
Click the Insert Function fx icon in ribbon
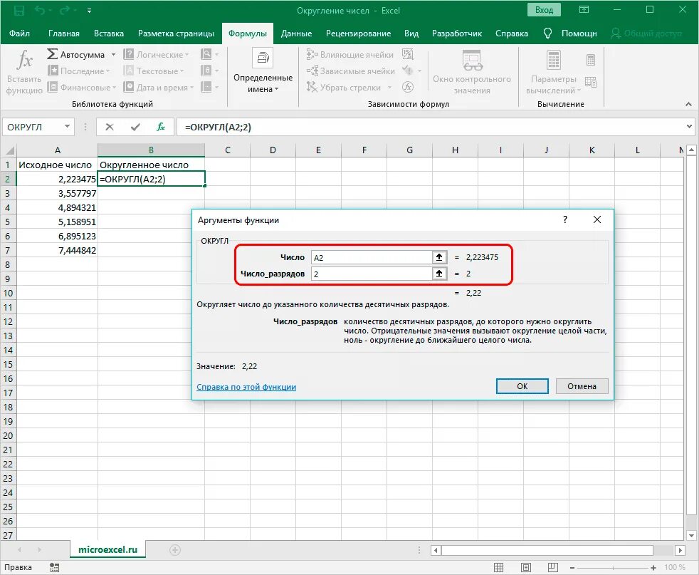(x=24, y=60)
